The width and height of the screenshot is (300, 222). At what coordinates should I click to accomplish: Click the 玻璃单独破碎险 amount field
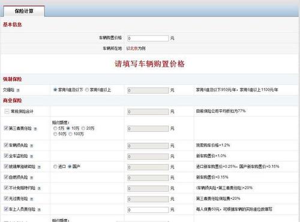pos(148,167)
